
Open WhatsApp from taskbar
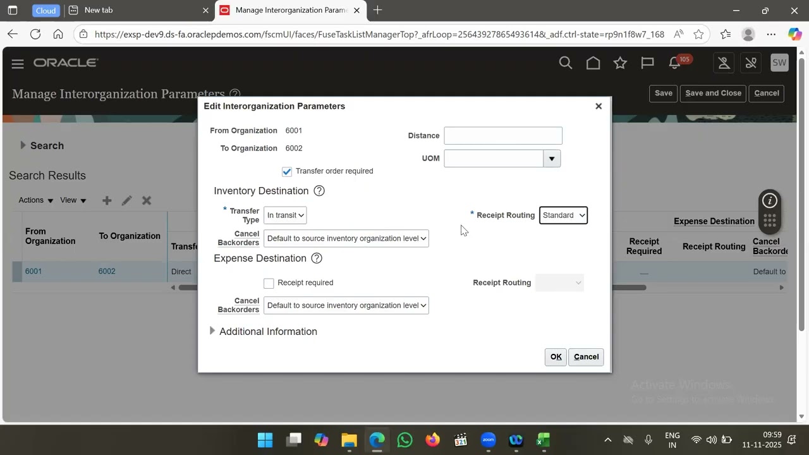[404, 440]
